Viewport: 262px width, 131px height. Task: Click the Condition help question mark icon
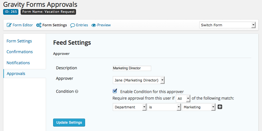(x=77, y=91)
